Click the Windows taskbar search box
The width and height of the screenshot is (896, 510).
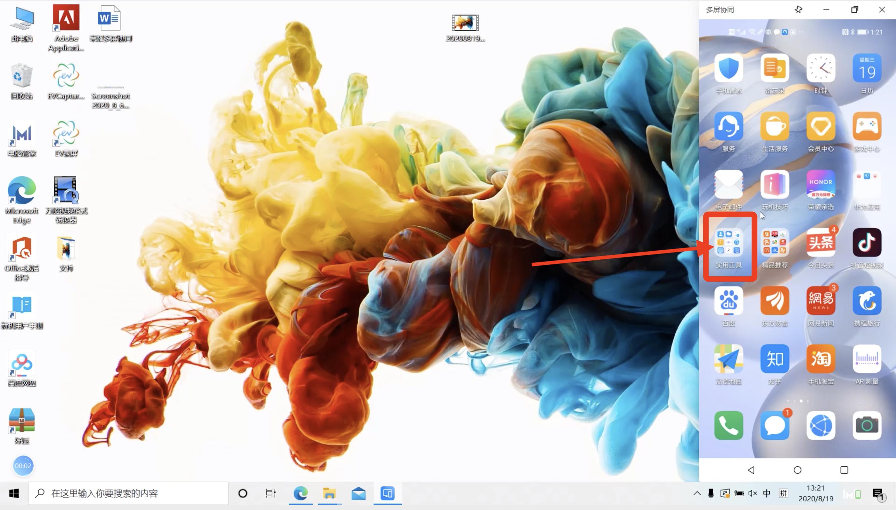(x=128, y=493)
